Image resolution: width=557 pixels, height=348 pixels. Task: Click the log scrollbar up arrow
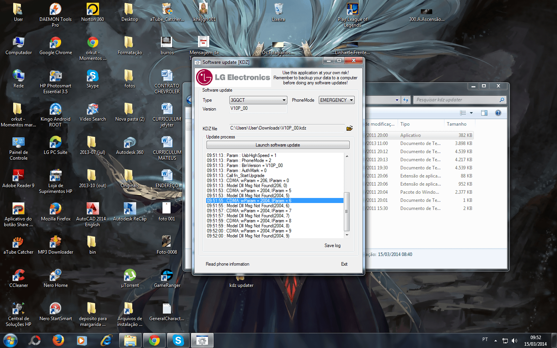click(x=347, y=156)
